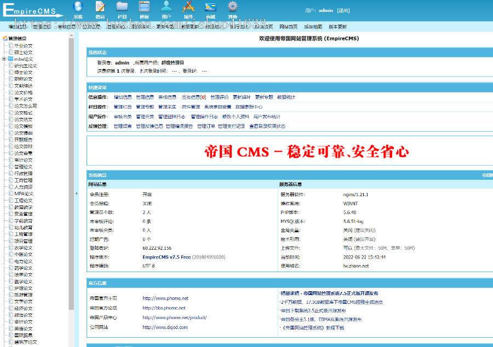The height and width of the screenshot is (347, 493).
Task: Select 文献综述 in the tree
Action: tap(23, 86)
